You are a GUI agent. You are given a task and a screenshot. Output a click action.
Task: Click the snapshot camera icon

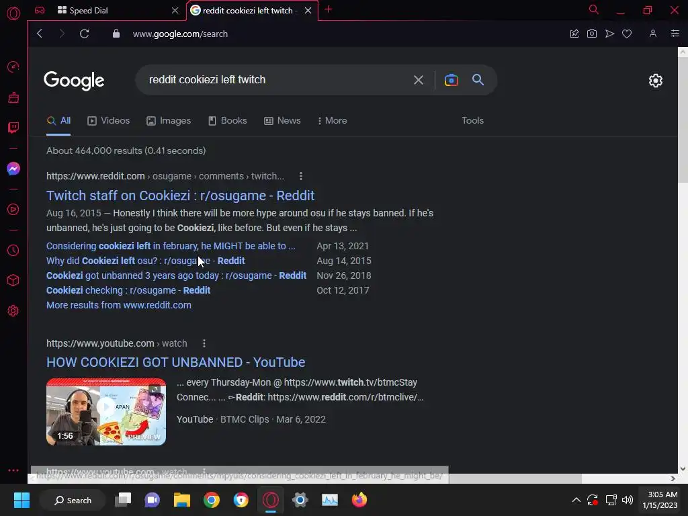[x=591, y=34]
